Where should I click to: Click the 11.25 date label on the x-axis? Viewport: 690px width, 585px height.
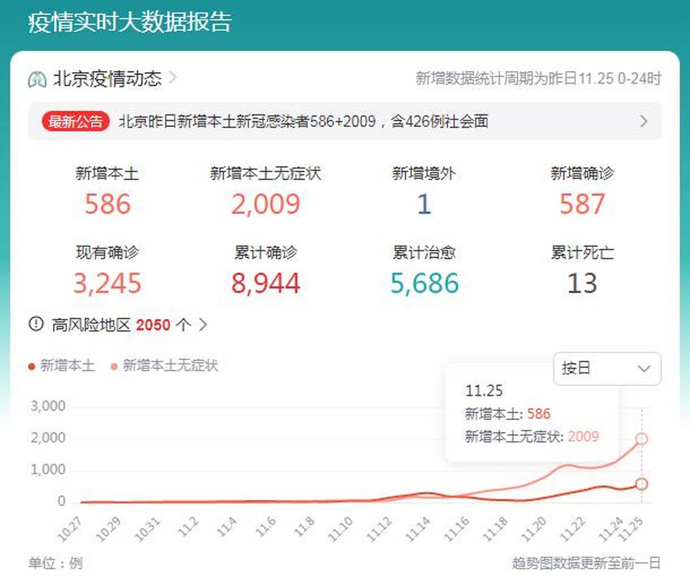[x=631, y=529]
